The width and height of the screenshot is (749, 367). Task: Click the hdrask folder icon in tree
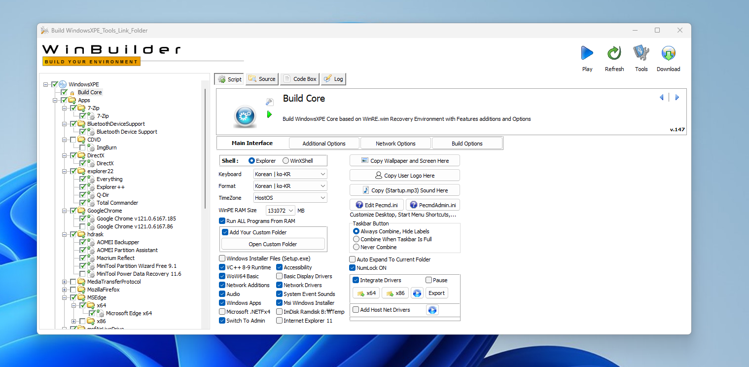pos(81,234)
